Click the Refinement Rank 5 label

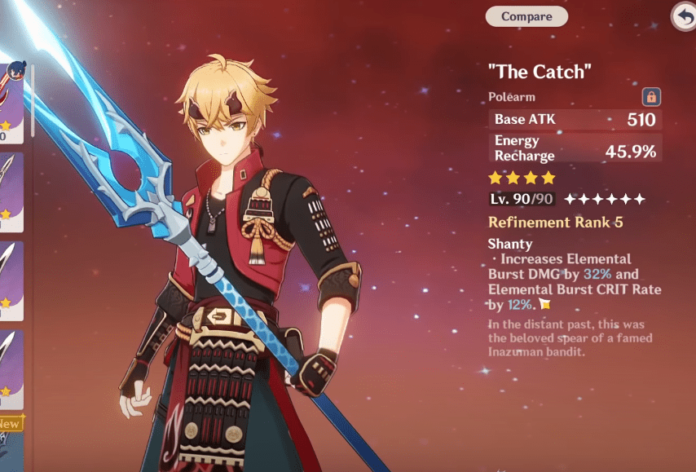click(555, 222)
